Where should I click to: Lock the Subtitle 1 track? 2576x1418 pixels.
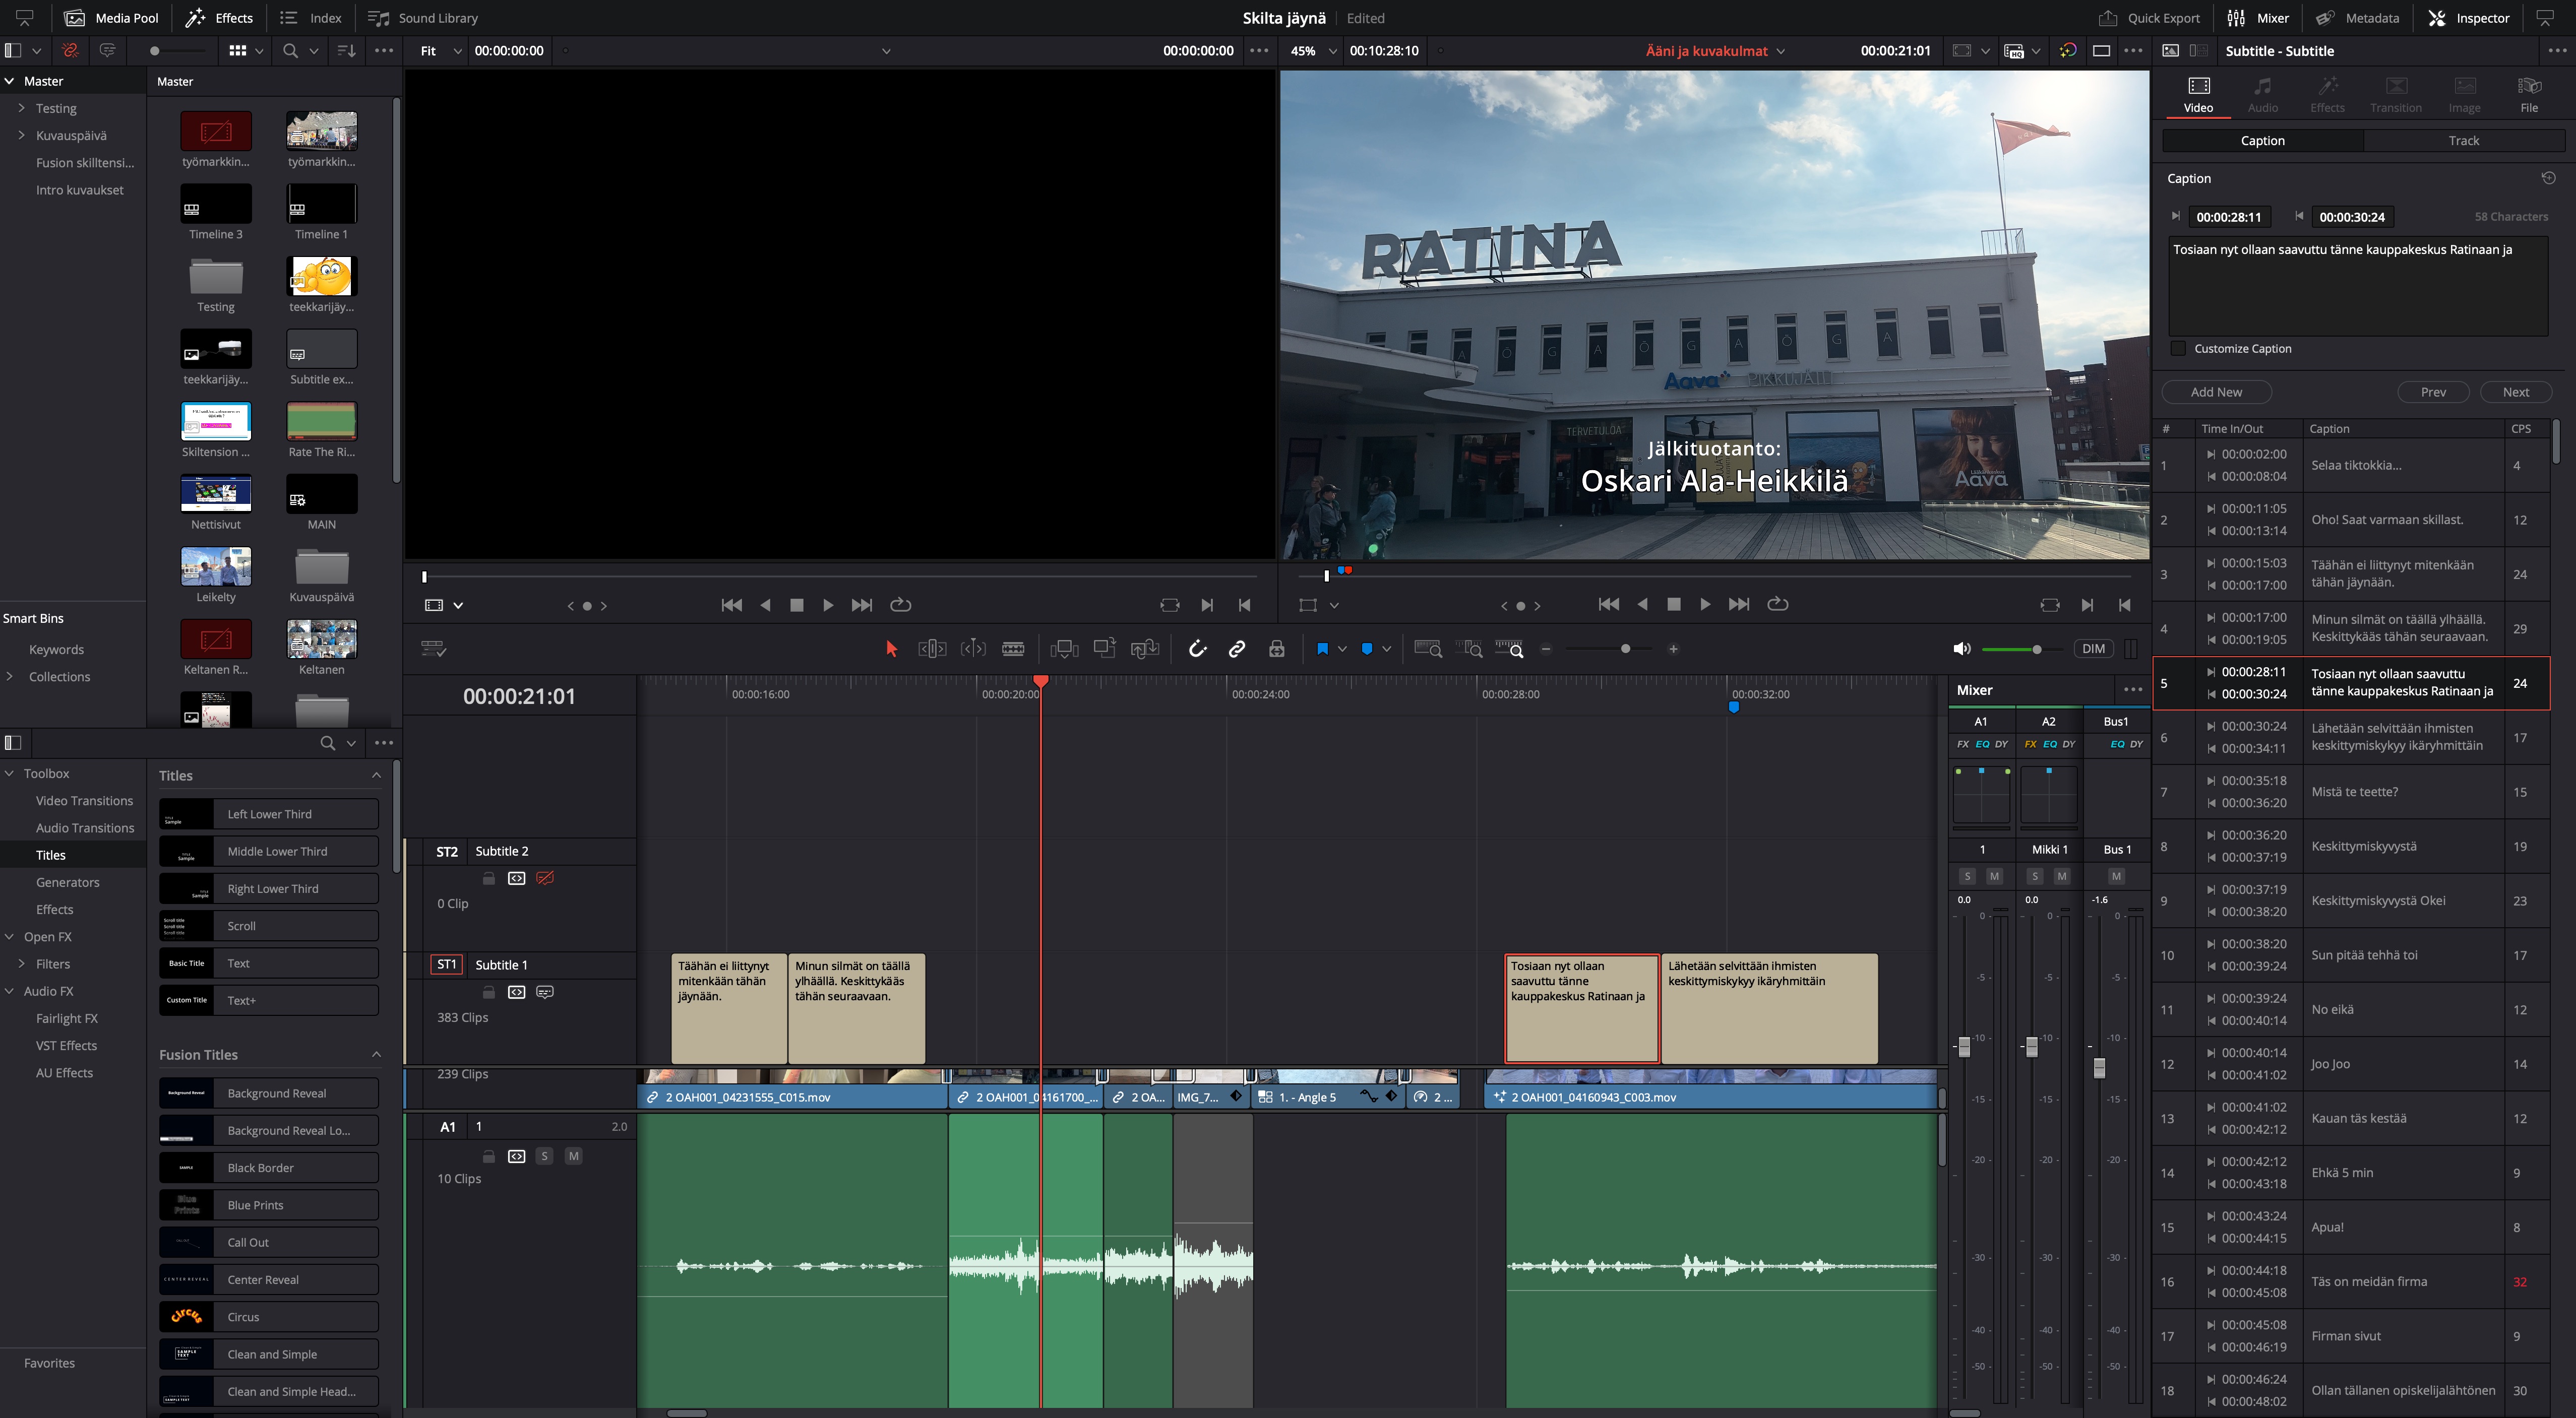(489, 992)
